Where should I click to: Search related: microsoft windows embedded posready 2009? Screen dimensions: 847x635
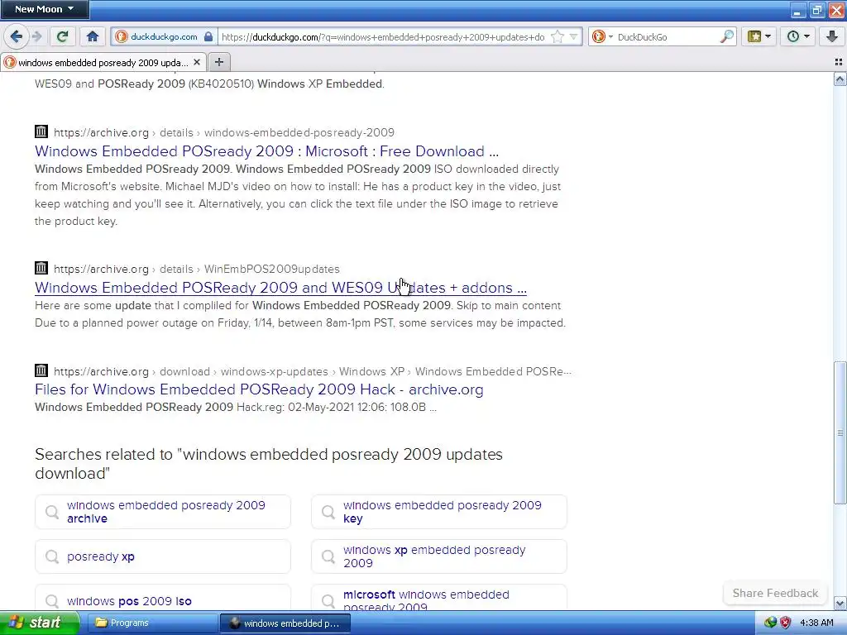pyautogui.click(x=439, y=599)
